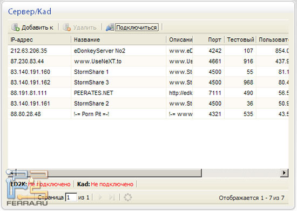Click the Удалить button label
297x211 pixels.
85,28
